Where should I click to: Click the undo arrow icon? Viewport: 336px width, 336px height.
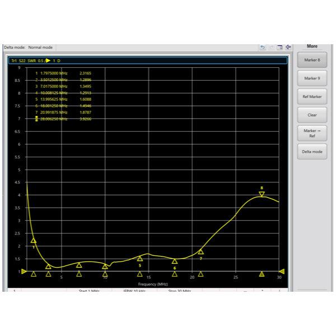coord(263,47)
